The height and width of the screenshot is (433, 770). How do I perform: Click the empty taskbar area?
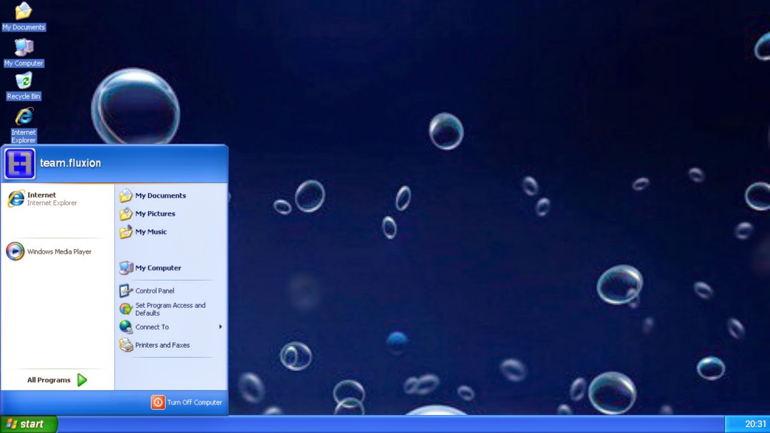[x=421, y=424]
